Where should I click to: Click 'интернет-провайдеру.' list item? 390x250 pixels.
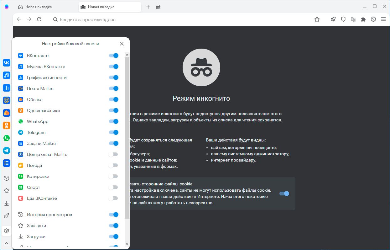233,160
